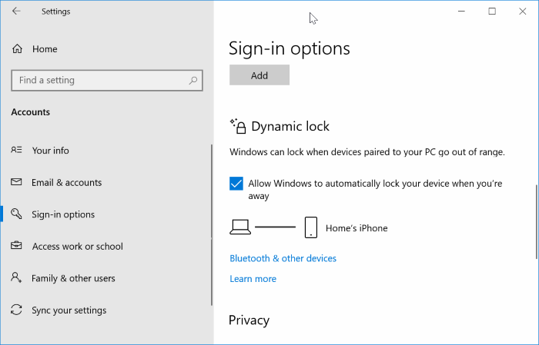The width and height of the screenshot is (539, 345).
Task: Click the back arrow in Settings
Action: tap(16, 12)
